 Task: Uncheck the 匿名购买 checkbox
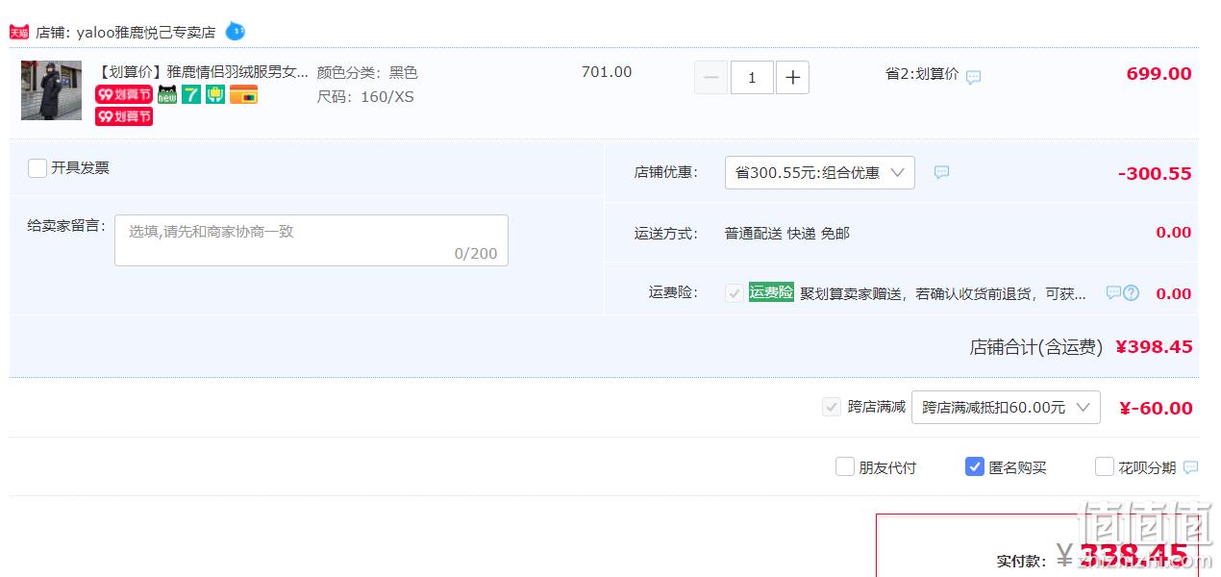click(975, 467)
